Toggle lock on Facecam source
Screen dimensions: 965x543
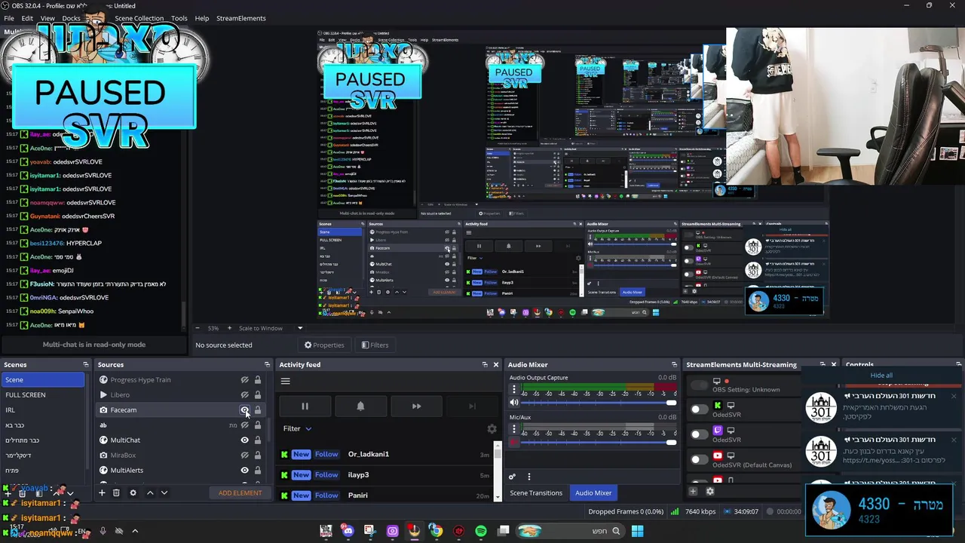click(257, 410)
